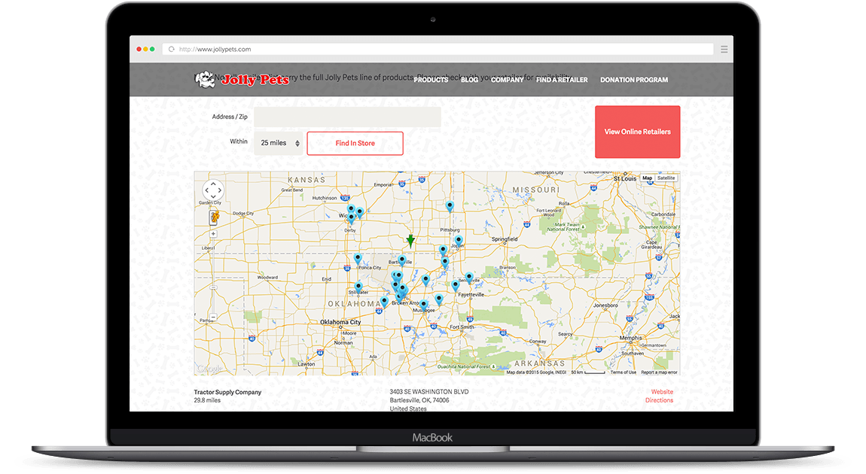Click View Online Retailers button
Image resolution: width=866 pixels, height=474 pixels.
(x=637, y=132)
